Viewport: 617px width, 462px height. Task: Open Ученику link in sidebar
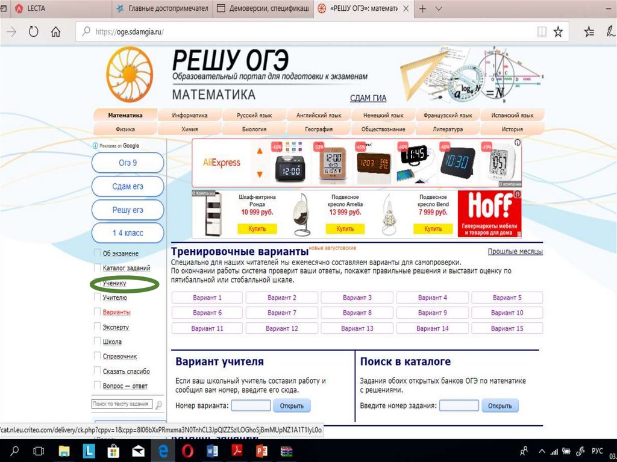tap(114, 283)
